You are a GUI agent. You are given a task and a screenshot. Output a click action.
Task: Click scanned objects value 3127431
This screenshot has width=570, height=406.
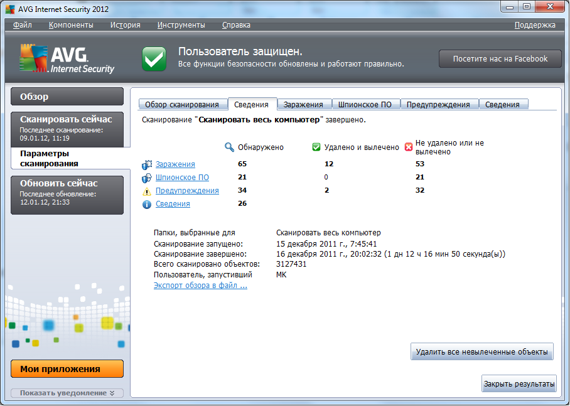tap(291, 264)
